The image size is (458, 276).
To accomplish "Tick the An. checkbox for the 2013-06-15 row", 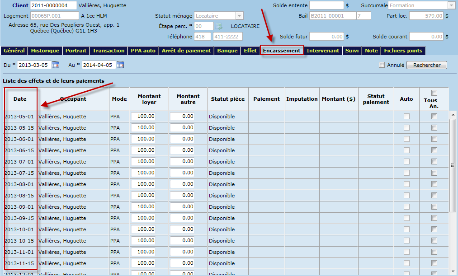I will tap(434, 150).
